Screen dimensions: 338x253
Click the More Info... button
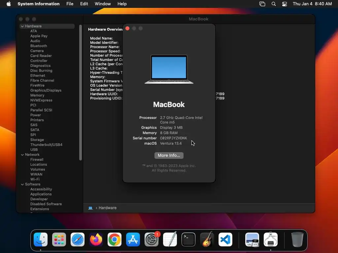point(169,155)
